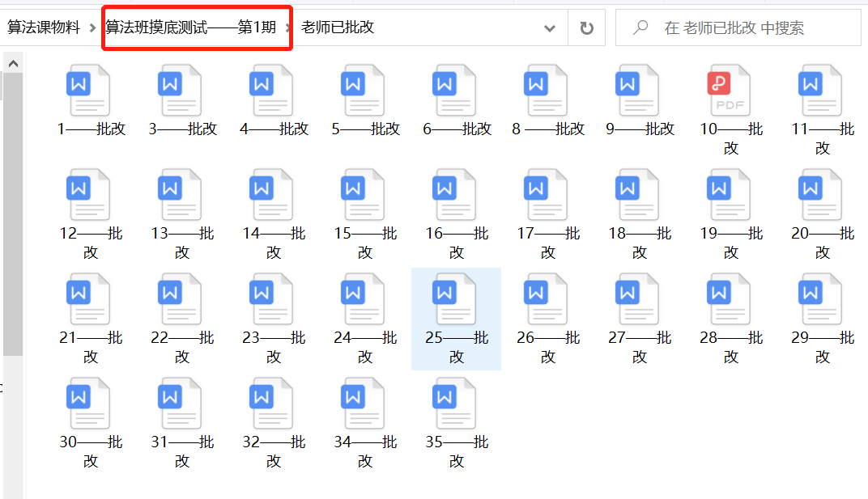Select the Word document 17——批改
Viewport: 868px width, 499px height.
[x=547, y=194]
